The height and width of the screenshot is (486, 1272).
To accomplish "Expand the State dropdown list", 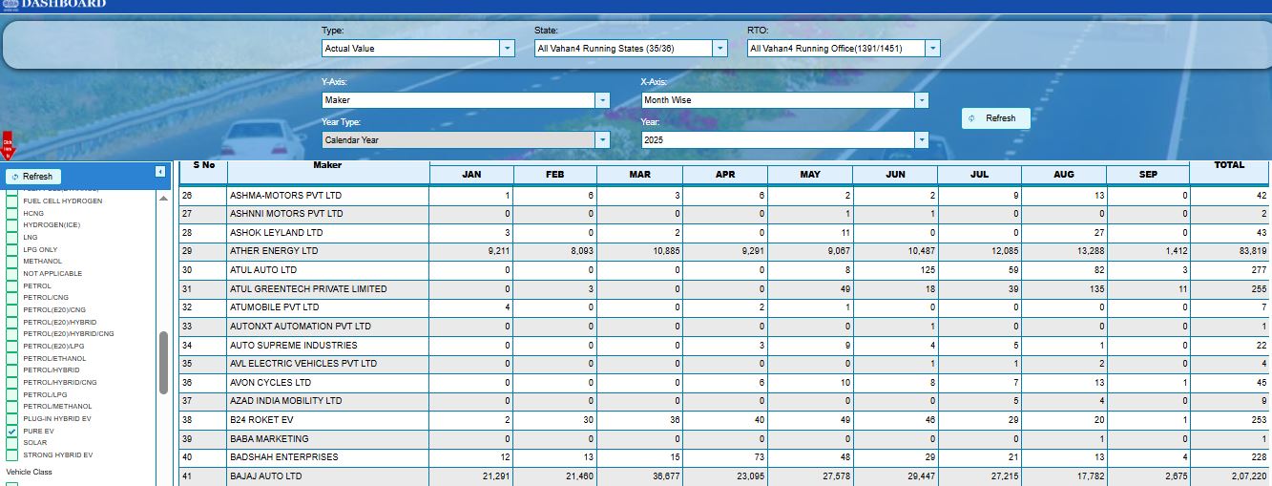I will 719,48.
